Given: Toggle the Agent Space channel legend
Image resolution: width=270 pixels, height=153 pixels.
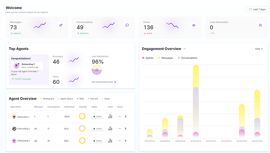Looking at the screenshot, I should pyautogui.click(x=66, y=99).
